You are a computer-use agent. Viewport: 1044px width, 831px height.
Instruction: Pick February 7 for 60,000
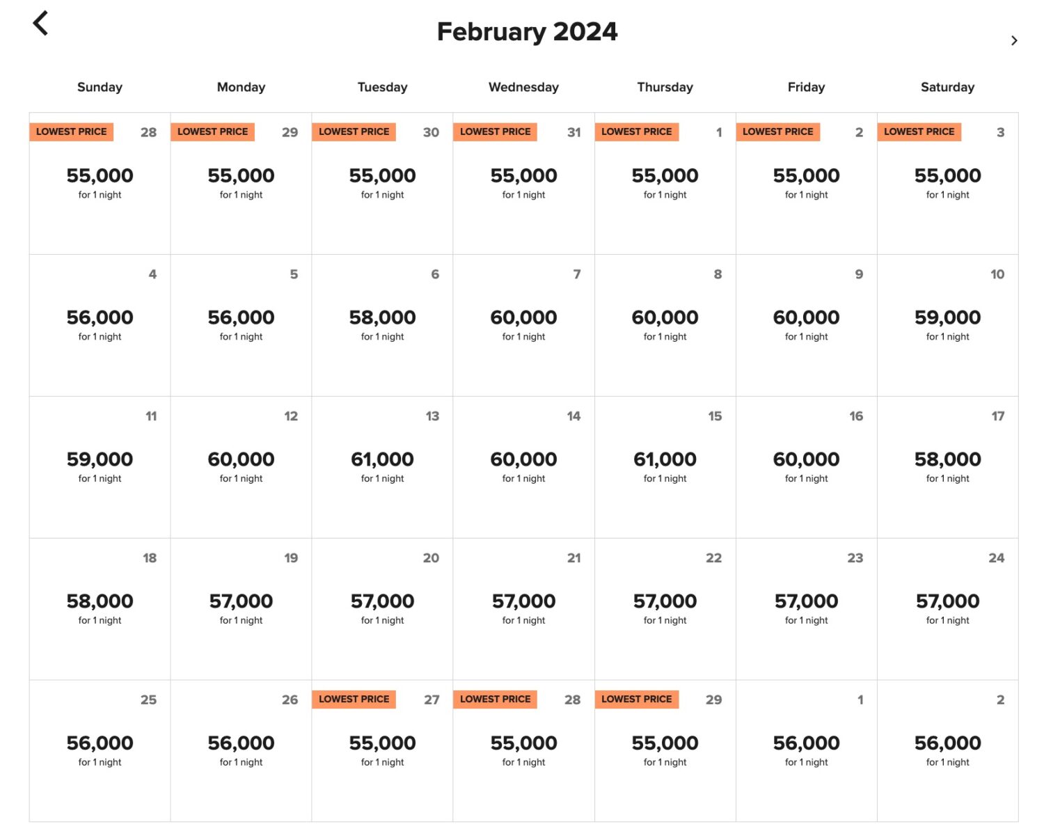coord(523,325)
